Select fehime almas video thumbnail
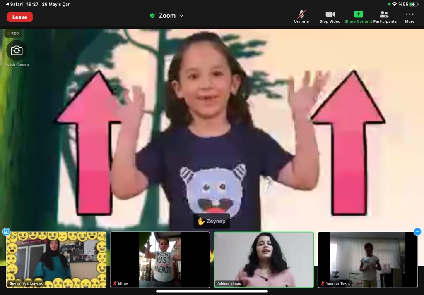 coord(264,259)
